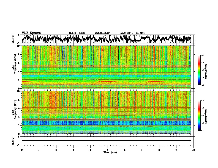
Task: Click the time axis tick label "0"
Action: coord(22,150)
